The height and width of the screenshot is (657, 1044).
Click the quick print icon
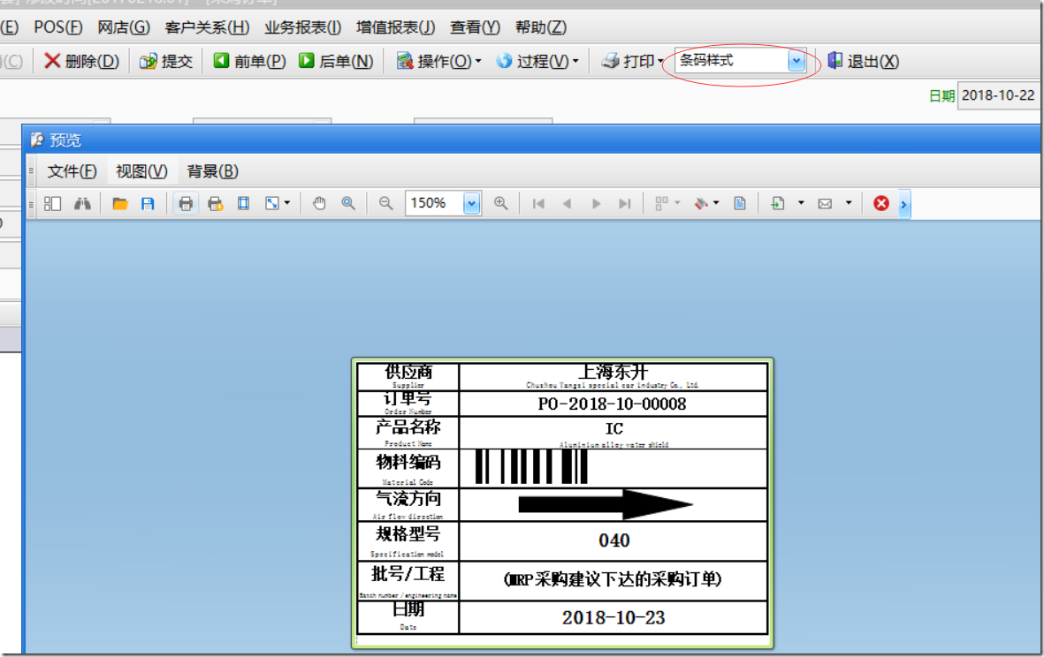[215, 203]
